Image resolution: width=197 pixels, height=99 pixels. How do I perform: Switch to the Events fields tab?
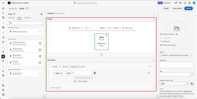[x=19, y=18]
